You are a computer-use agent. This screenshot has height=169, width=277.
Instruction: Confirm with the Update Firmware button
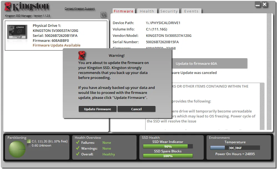pos(97,109)
